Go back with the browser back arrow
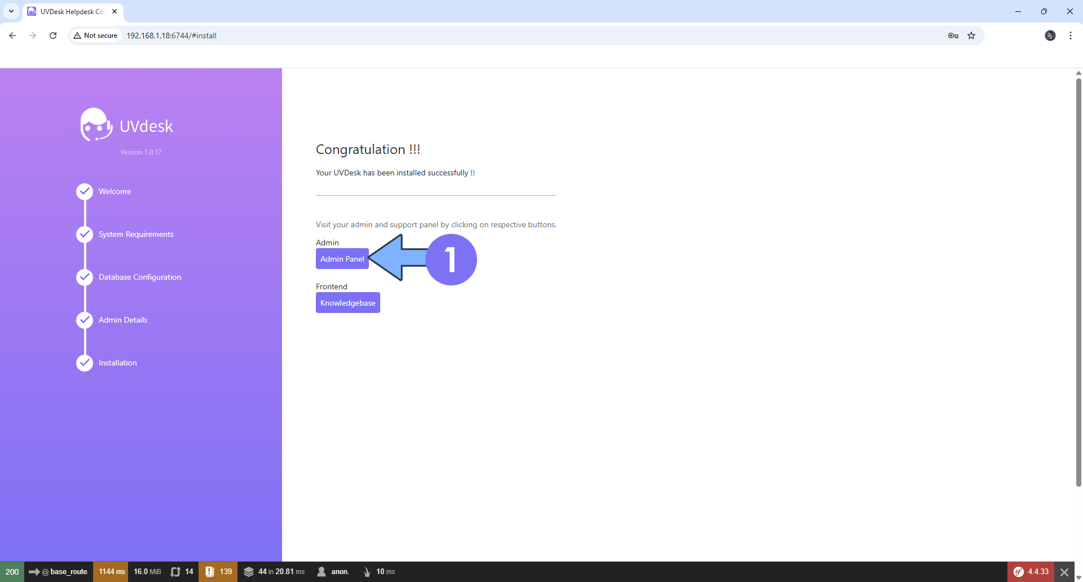 click(x=12, y=36)
